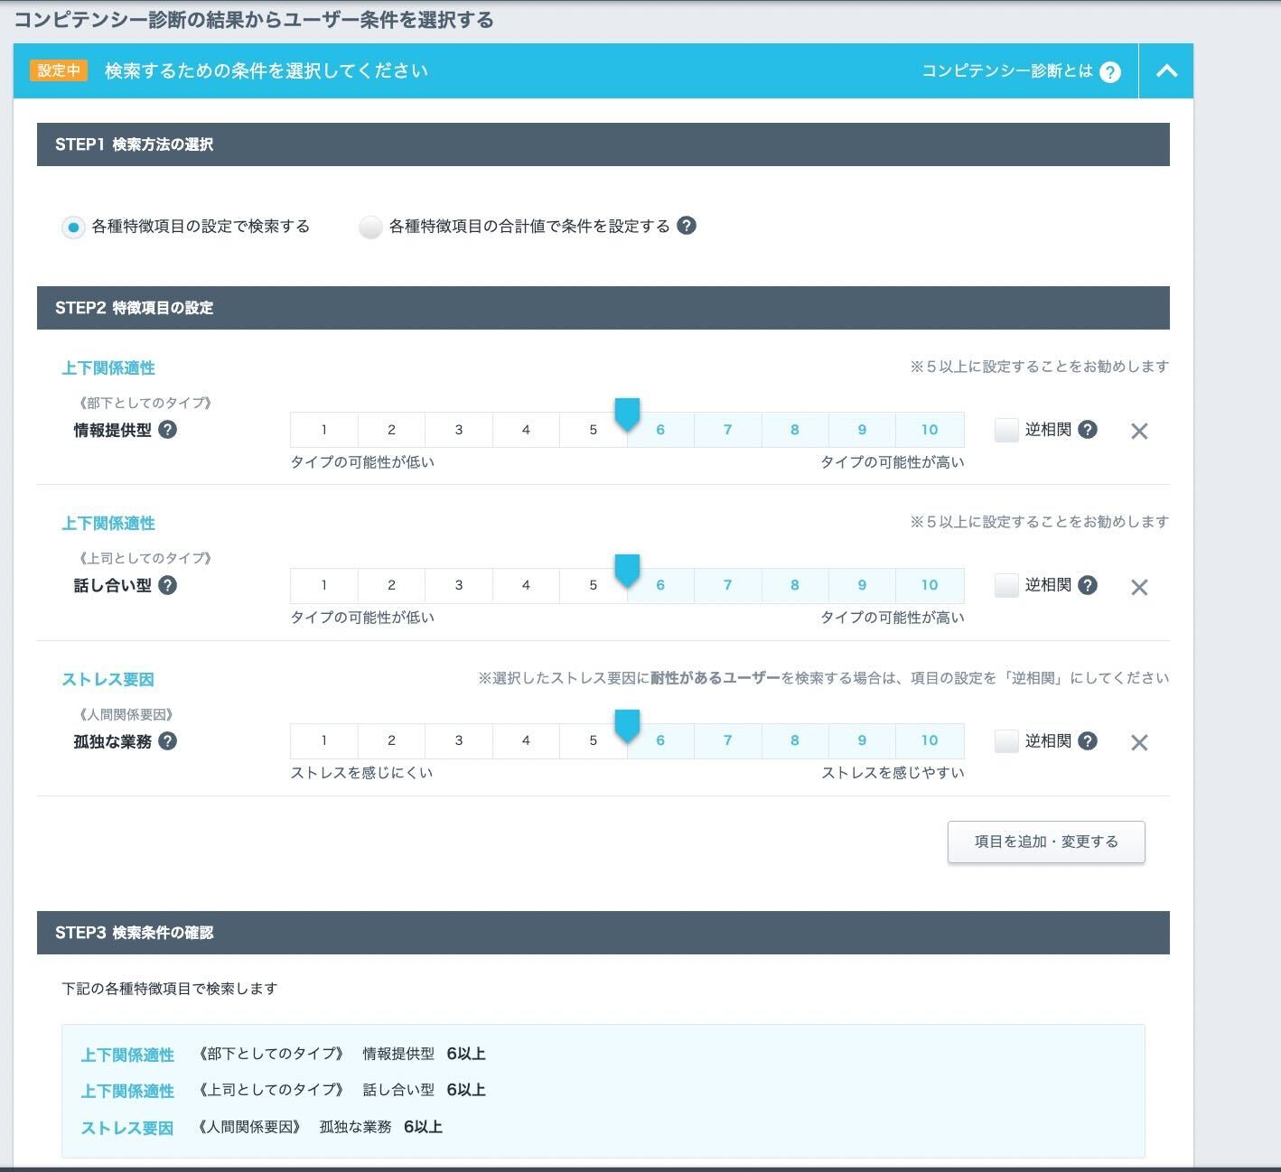Image resolution: width=1281 pixels, height=1172 pixels.
Task: Remove the 話し合い型 item with X
Action: (x=1139, y=587)
